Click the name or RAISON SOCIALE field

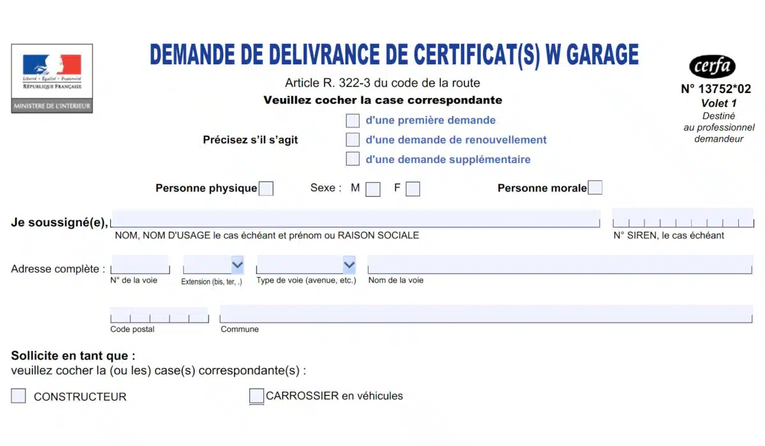356,219
